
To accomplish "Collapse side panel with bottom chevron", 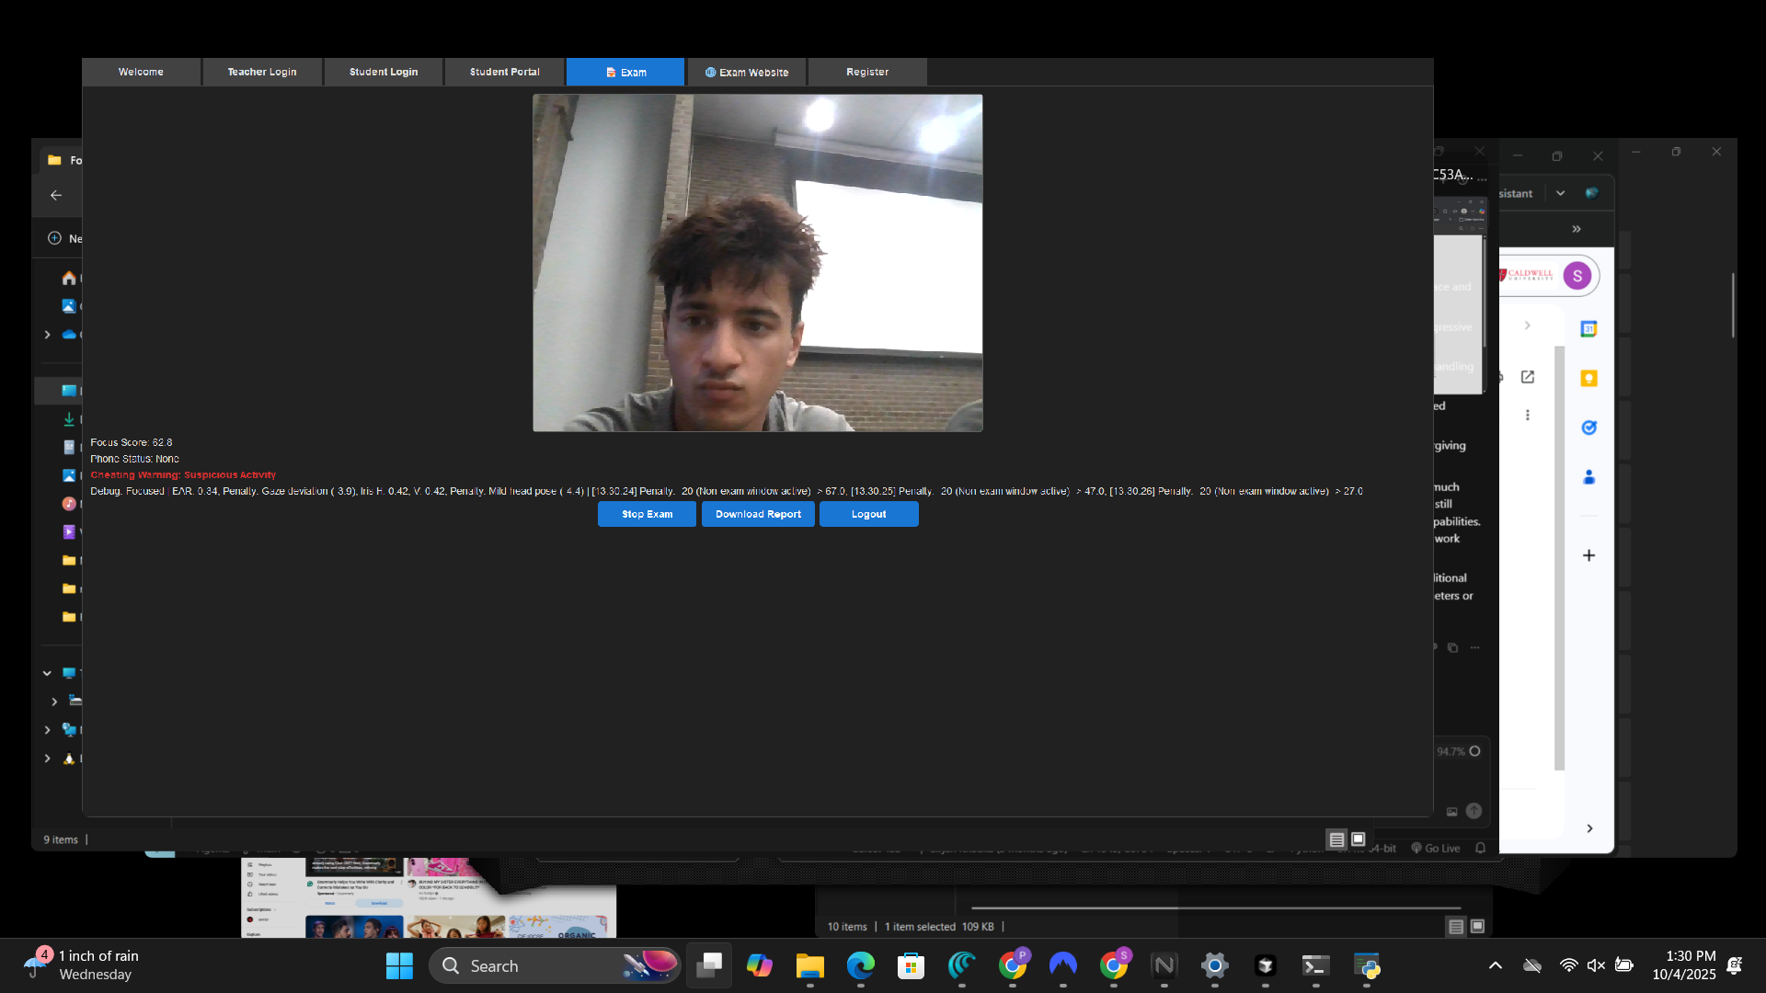I will tap(1589, 828).
